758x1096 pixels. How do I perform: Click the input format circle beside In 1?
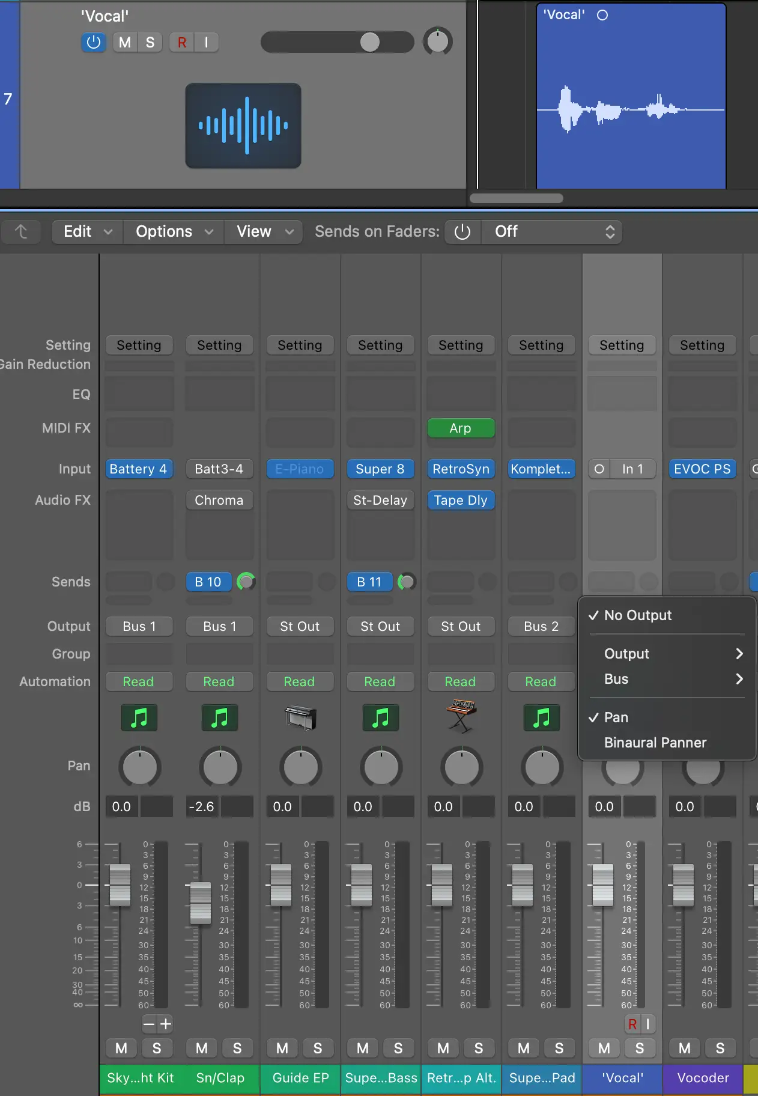[599, 469]
